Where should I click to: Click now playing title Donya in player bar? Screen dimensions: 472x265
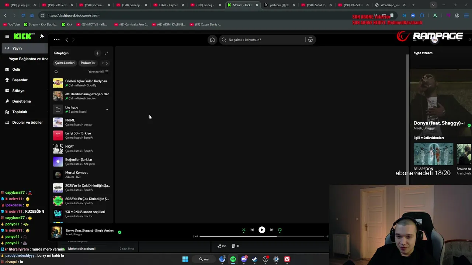pos(90,230)
